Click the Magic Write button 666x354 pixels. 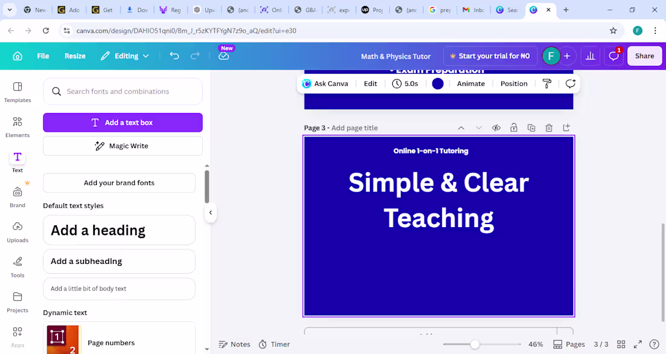123,146
